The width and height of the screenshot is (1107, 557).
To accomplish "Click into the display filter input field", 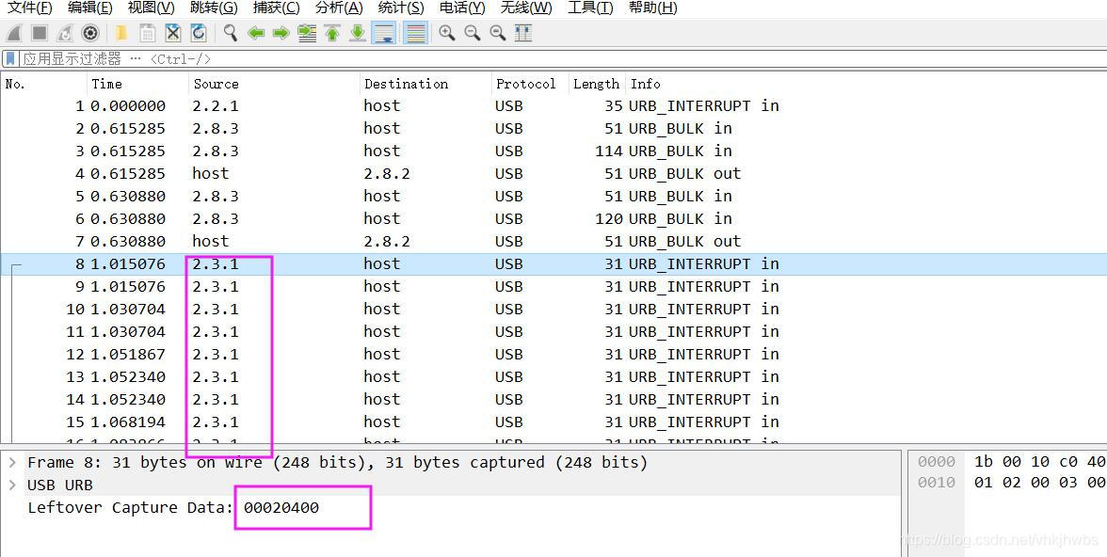I will pos(565,58).
